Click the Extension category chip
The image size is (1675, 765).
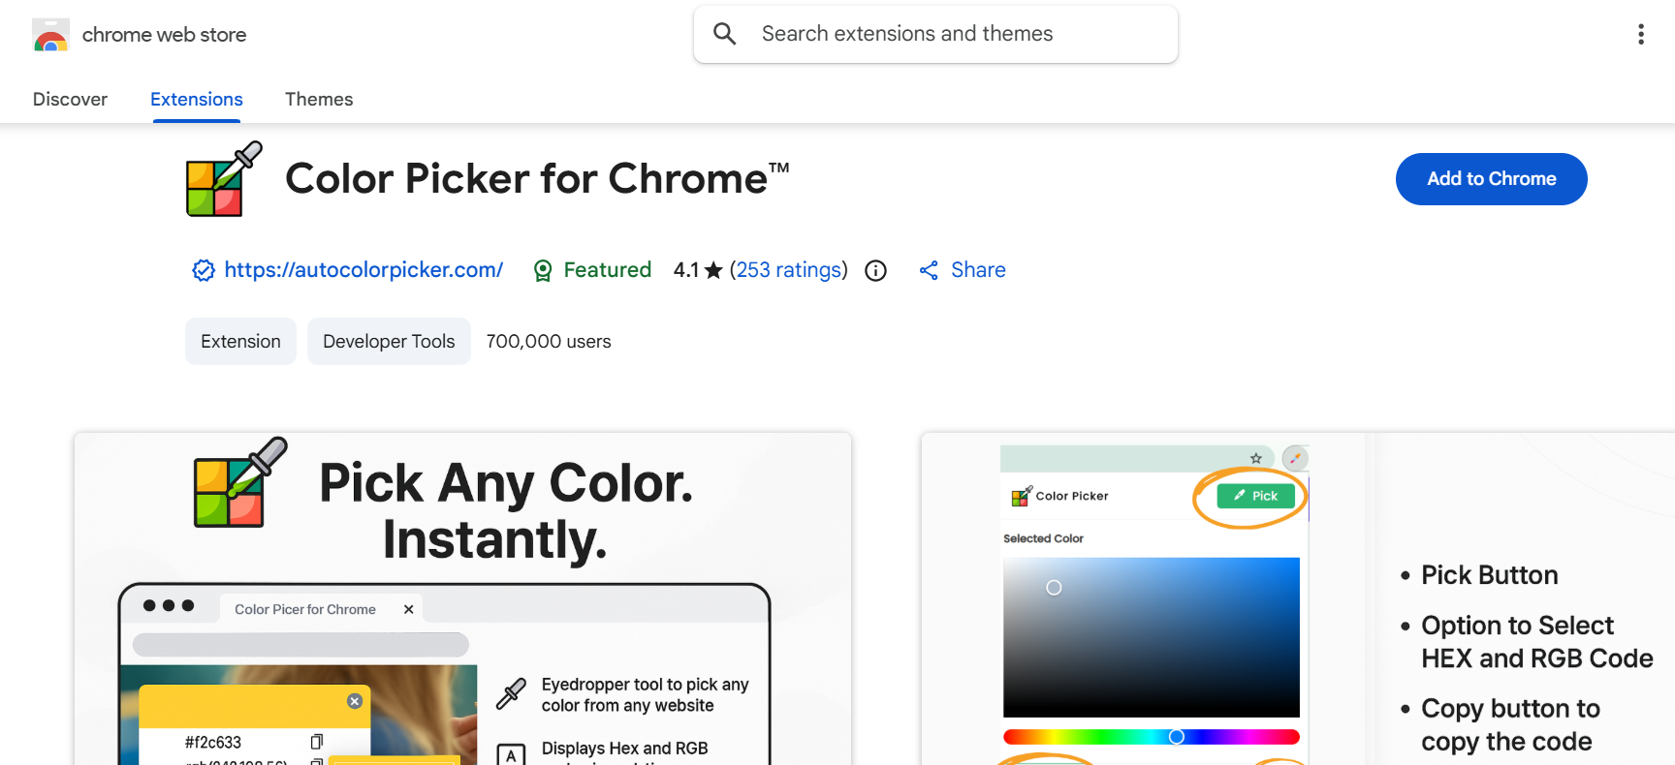tap(240, 342)
